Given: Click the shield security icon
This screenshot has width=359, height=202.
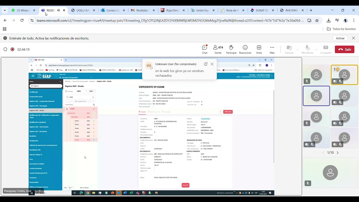Looking at the screenshot, I should click(5, 49).
